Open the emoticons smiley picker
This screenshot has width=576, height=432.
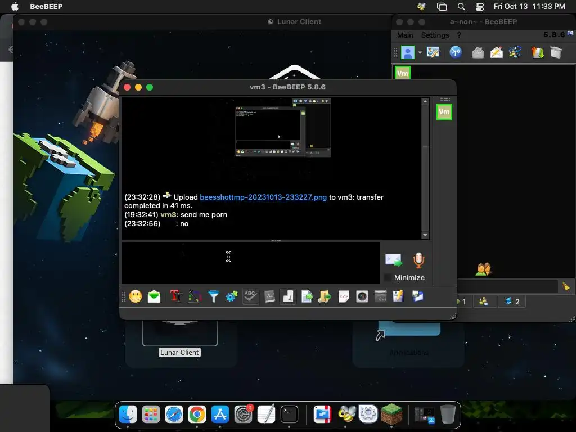point(136,296)
